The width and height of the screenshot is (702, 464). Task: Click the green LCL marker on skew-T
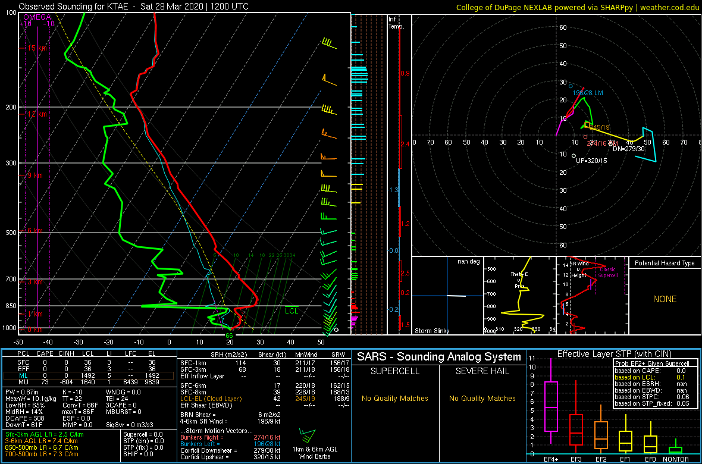click(x=292, y=310)
